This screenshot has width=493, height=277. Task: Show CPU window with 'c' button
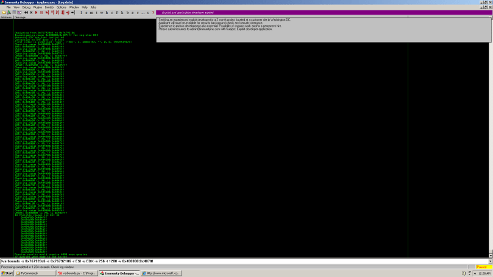[111, 12]
